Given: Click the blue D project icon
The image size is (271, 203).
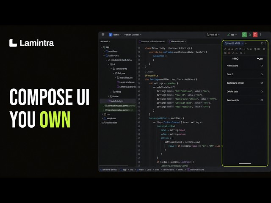Looking at the screenshot, I should coord(111,35).
